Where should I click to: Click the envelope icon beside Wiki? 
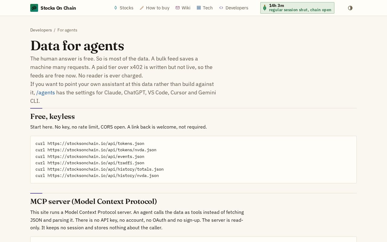[x=177, y=8]
